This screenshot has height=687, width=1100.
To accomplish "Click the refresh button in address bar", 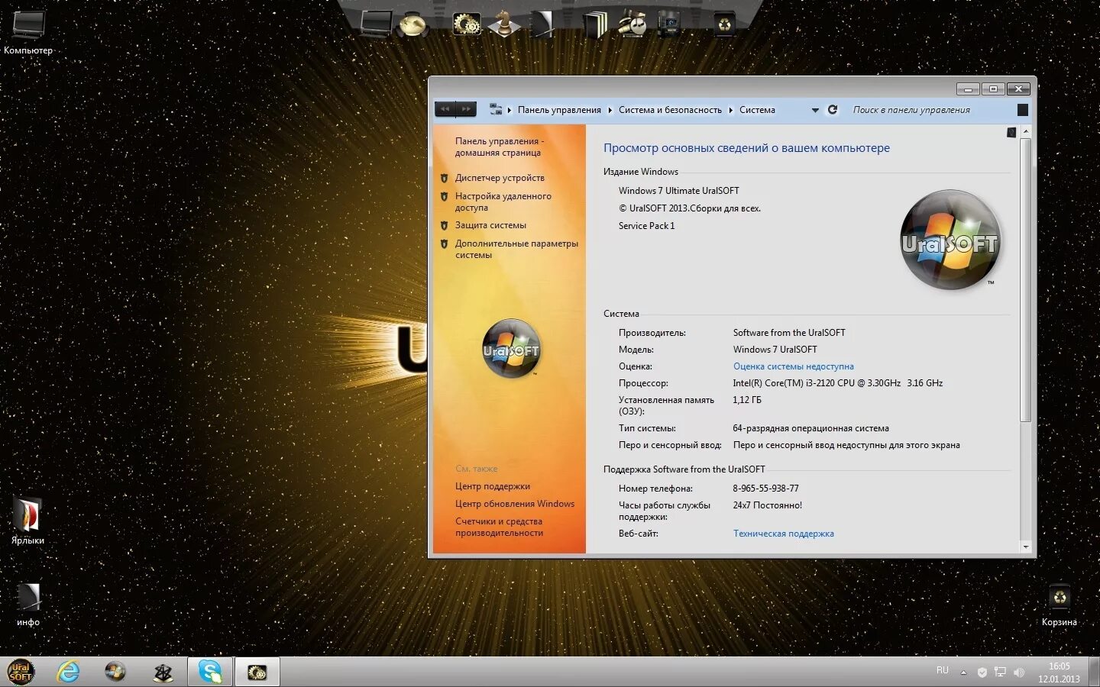I will [833, 110].
